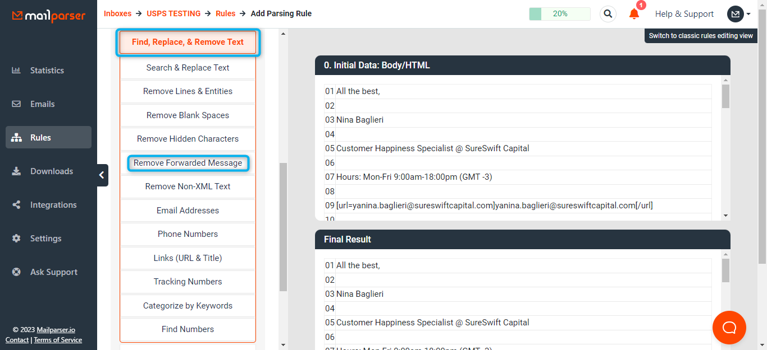Screen dimensions: 767x350
Task: Switch to classic rules editing view
Action: click(701, 35)
